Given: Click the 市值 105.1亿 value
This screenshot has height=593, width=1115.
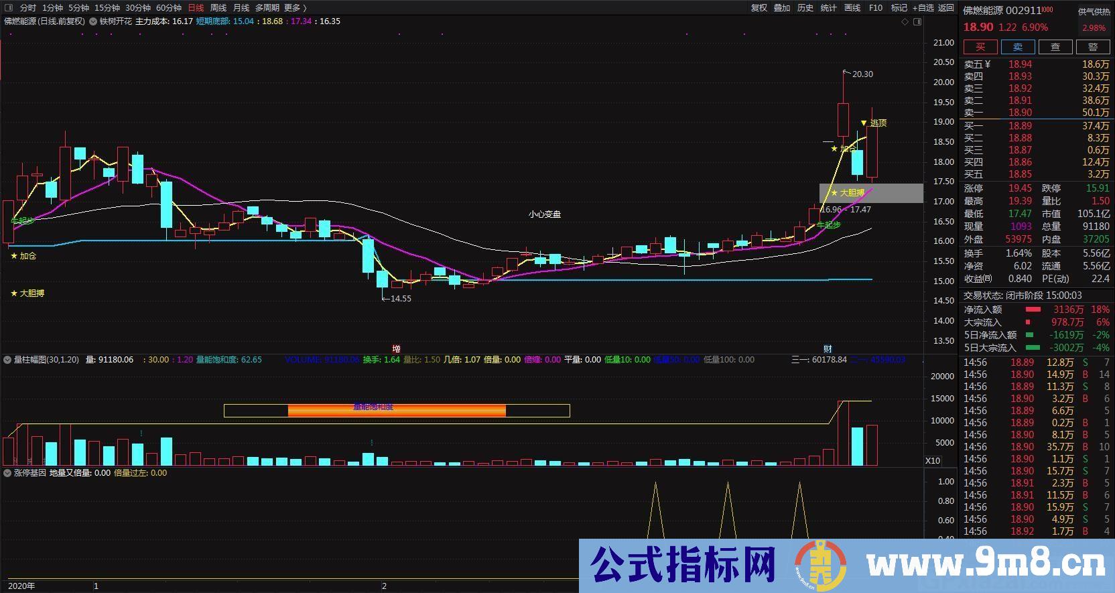Looking at the screenshot, I should (x=1093, y=214).
